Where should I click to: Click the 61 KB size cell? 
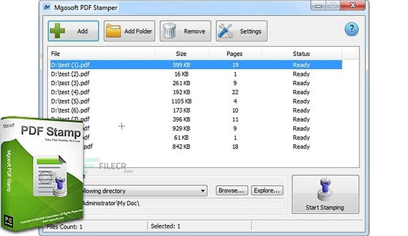click(x=182, y=138)
